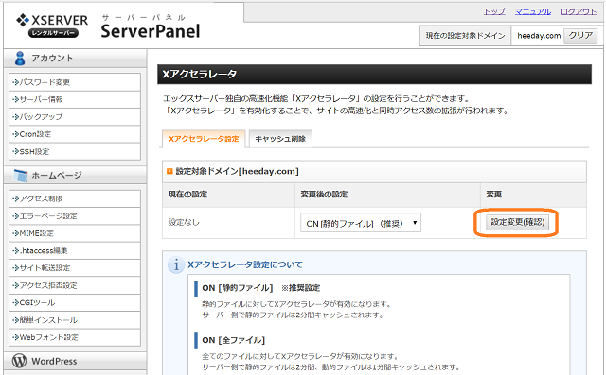
Task: Click the ON [静的ファイル] ※推奨設定 heading
Action: click(261, 288)
